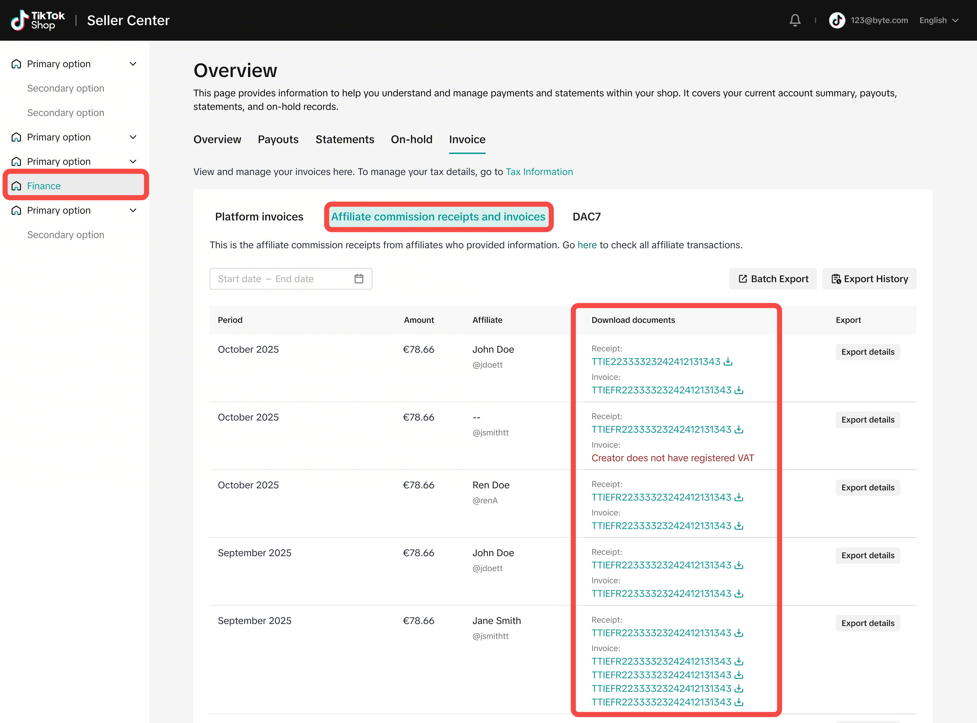Open the Tax Information link

539,172
